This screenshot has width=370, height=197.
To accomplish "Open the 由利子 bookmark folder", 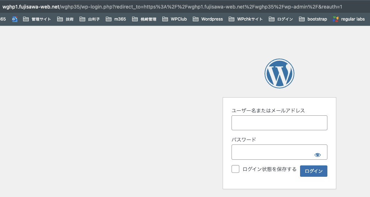I will [90, 19].
